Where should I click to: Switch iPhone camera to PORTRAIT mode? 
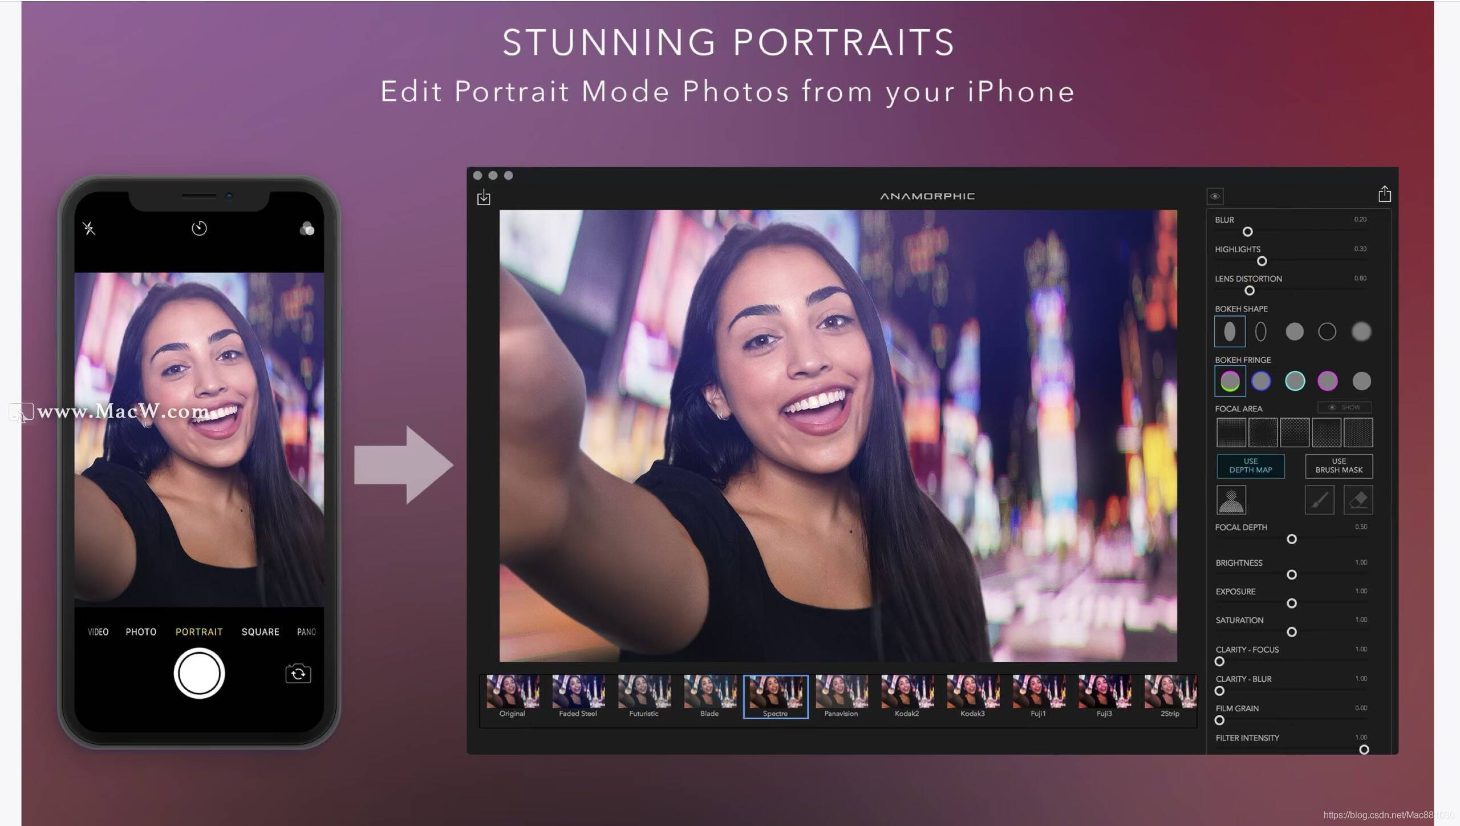point(199,632)
